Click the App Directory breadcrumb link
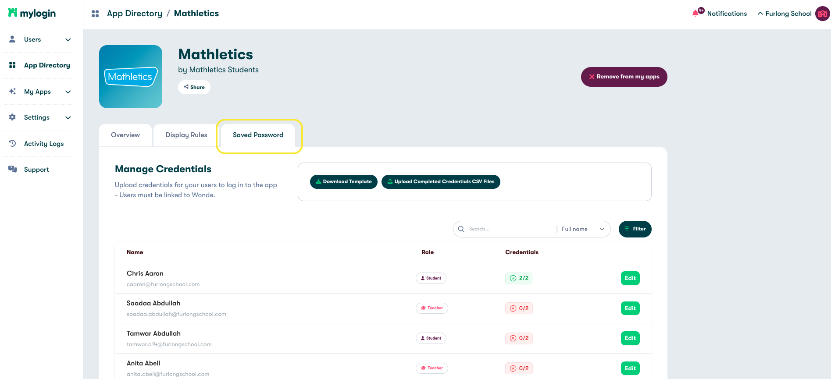The height and width of the screenshot is (379, 831). pos(135,14)
